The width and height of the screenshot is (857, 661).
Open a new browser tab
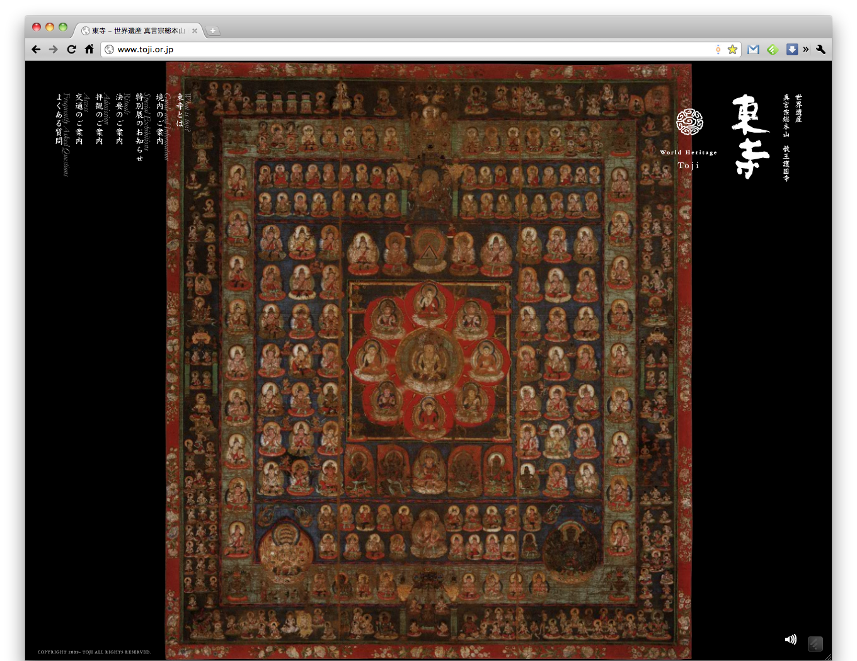coord(213,30)
